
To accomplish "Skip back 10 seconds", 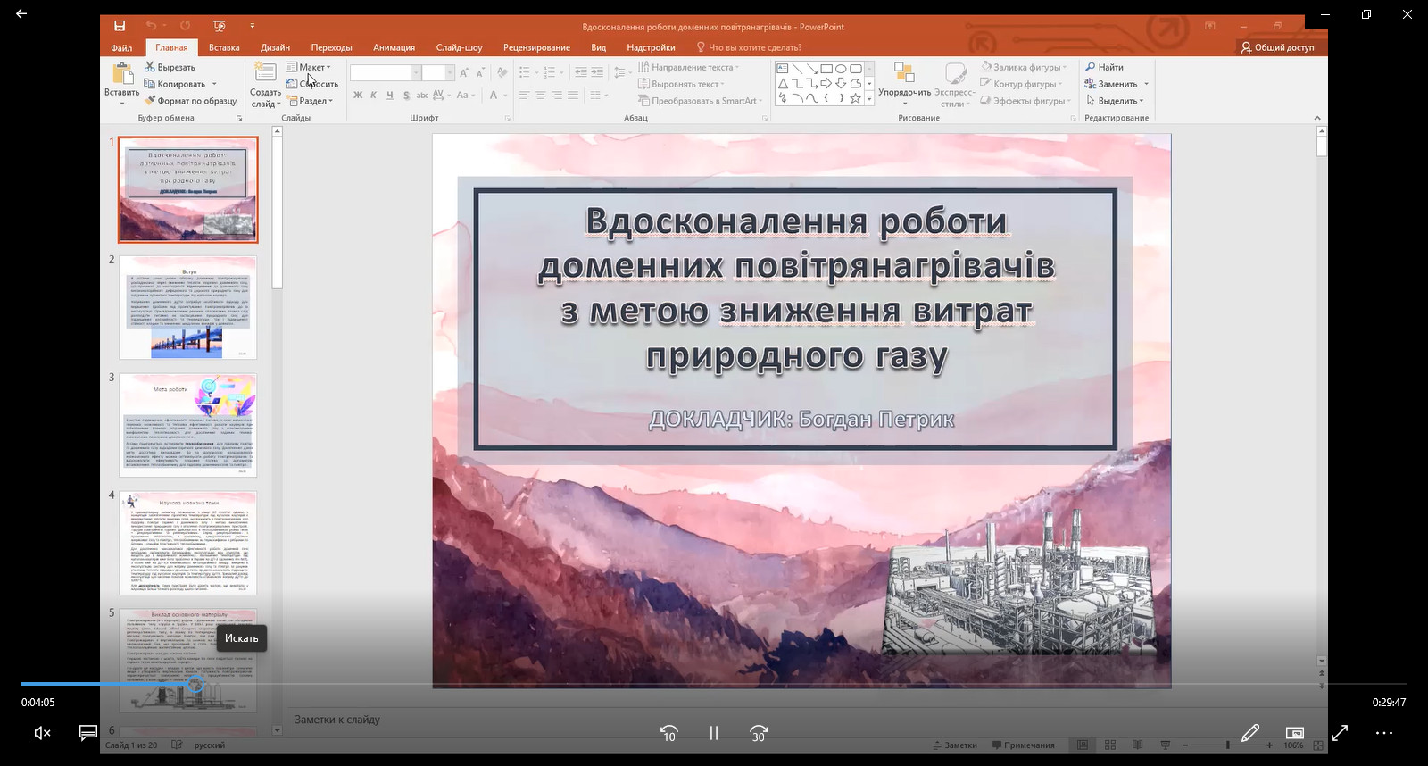I will (668, 733).
